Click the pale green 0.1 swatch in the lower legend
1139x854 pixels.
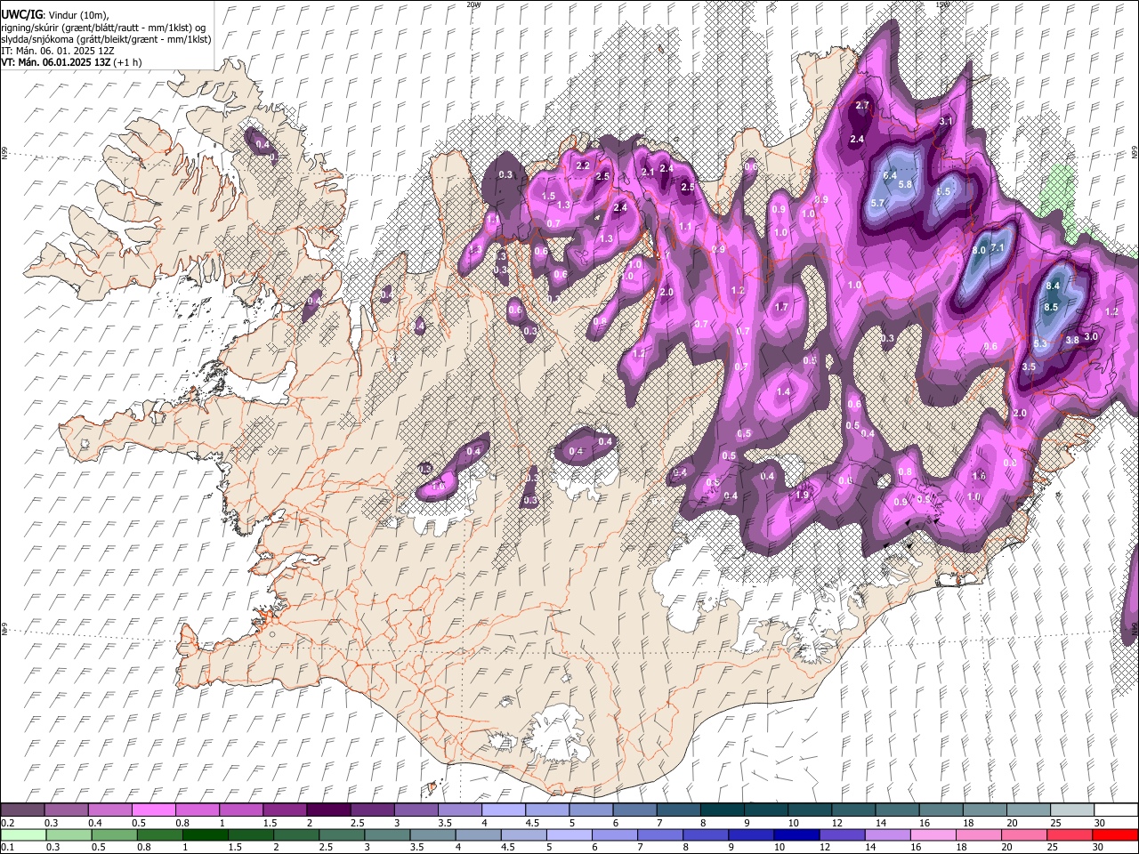pos(24,834)
